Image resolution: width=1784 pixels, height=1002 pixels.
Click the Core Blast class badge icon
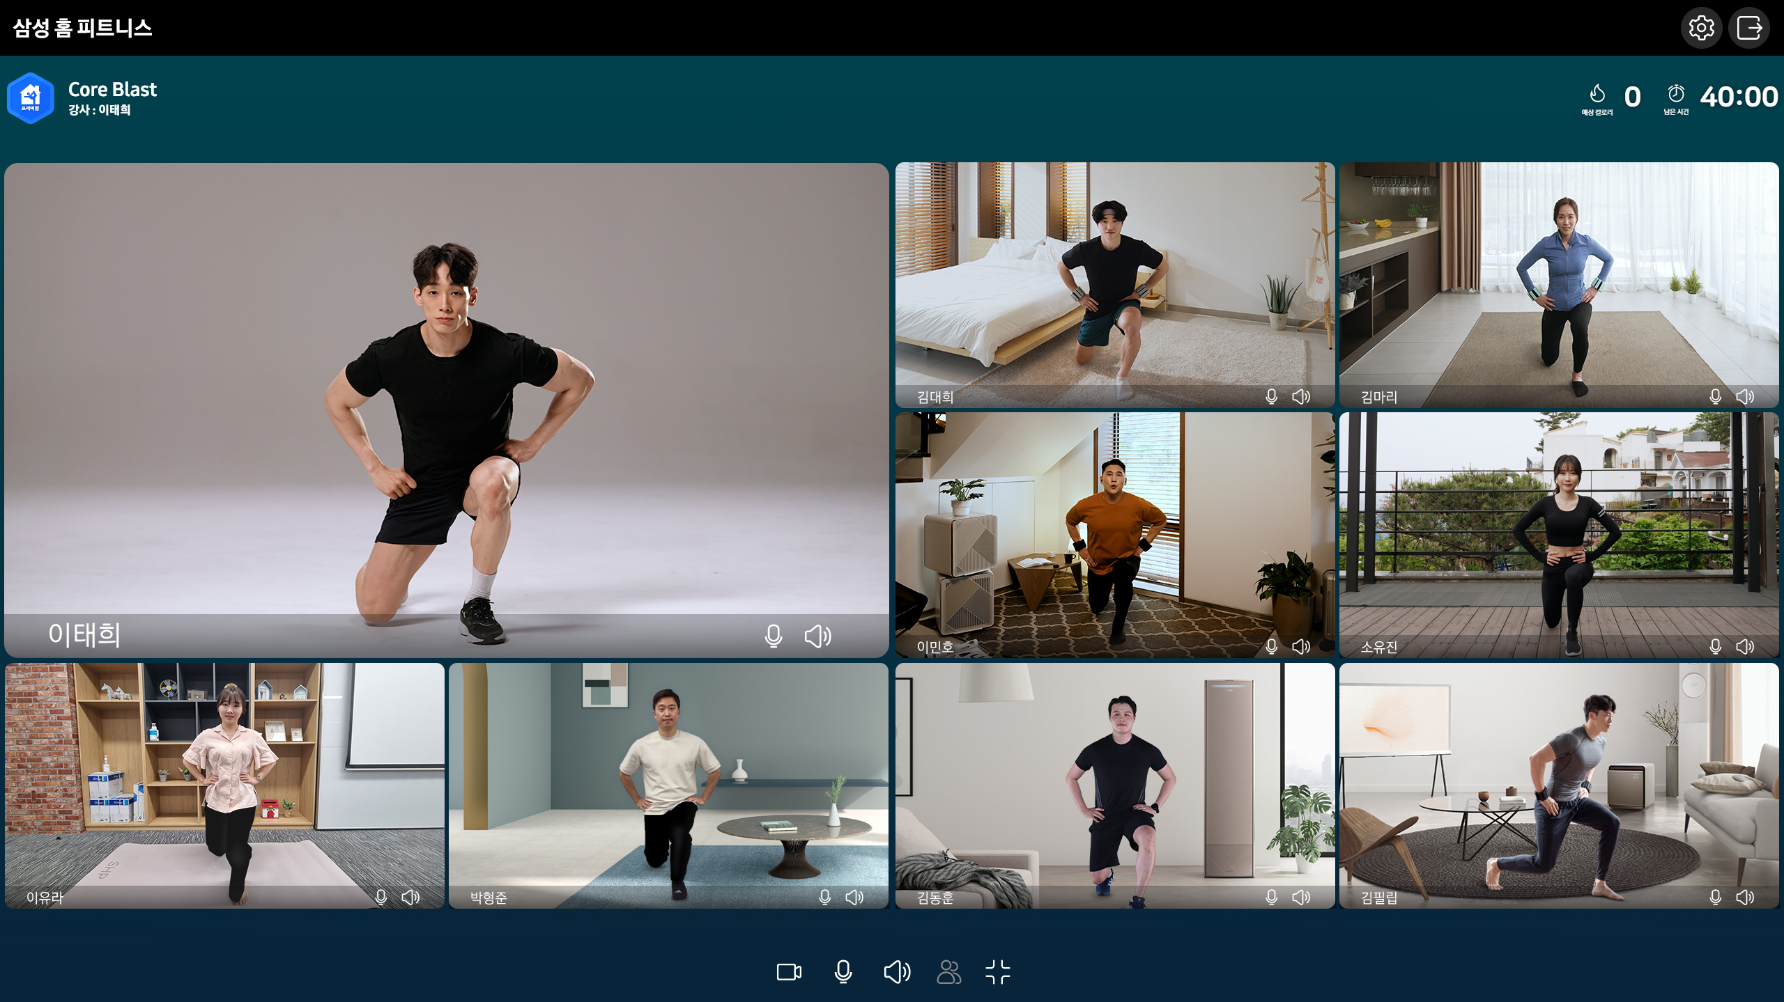point(31,98)
